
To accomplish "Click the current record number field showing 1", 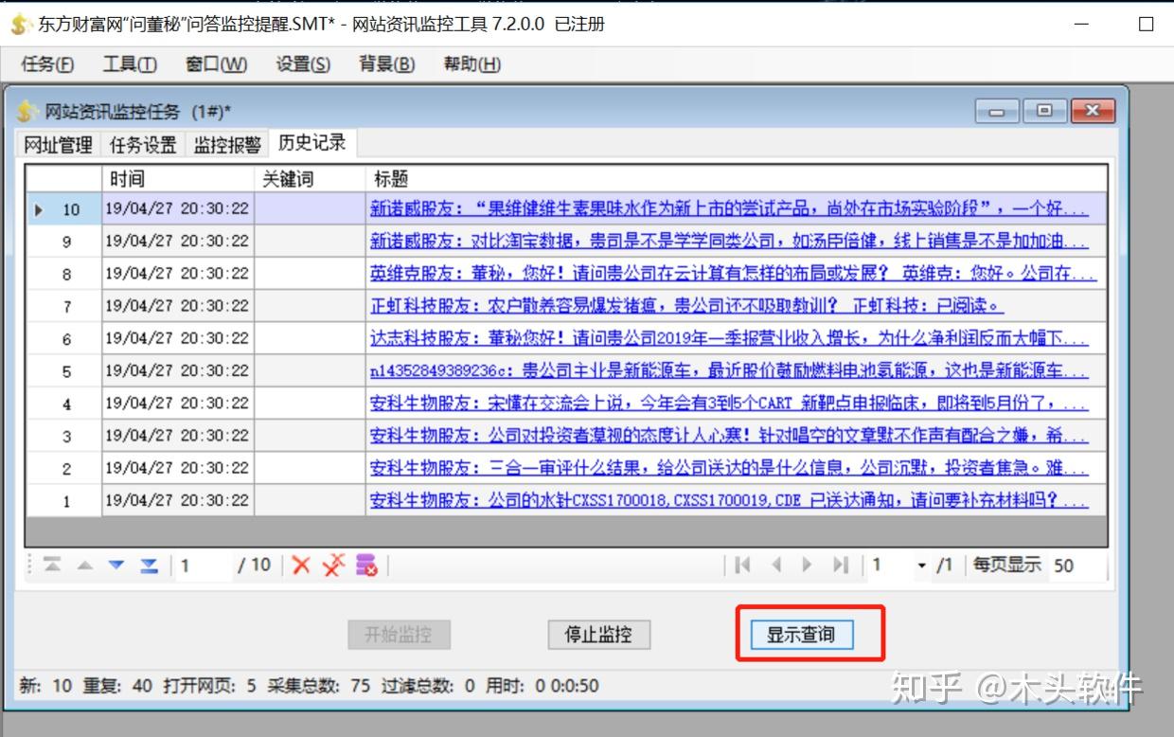I will (204, 566).
